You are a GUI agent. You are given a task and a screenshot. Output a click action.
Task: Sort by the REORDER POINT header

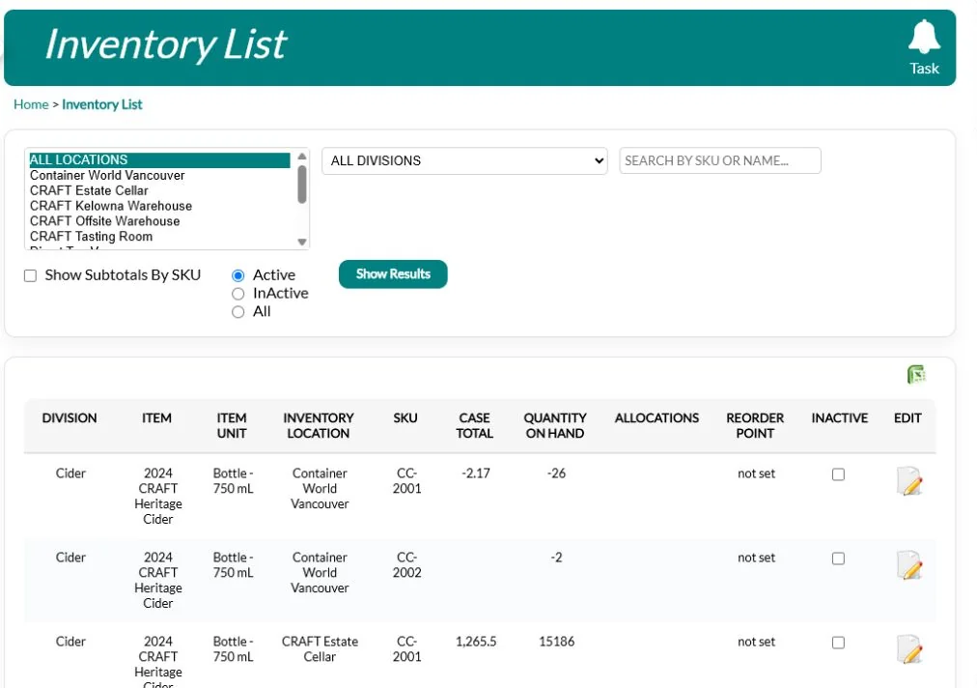click(x=755, y=425)
